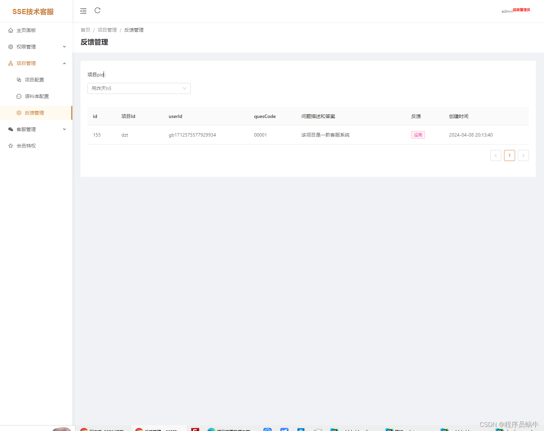
Task: Open the 会员特权 menu item
Action: (36, 146)
